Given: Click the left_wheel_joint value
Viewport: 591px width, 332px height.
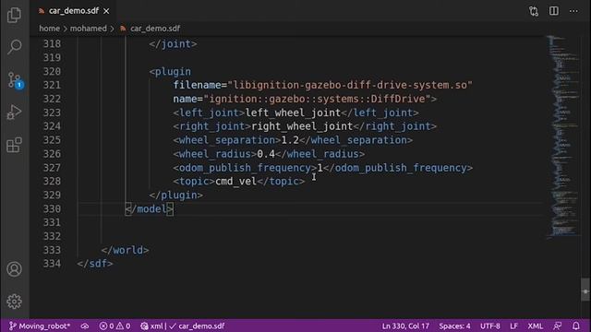Looking at the screenshot, I should pyautogui.click(x=293, y=113).
